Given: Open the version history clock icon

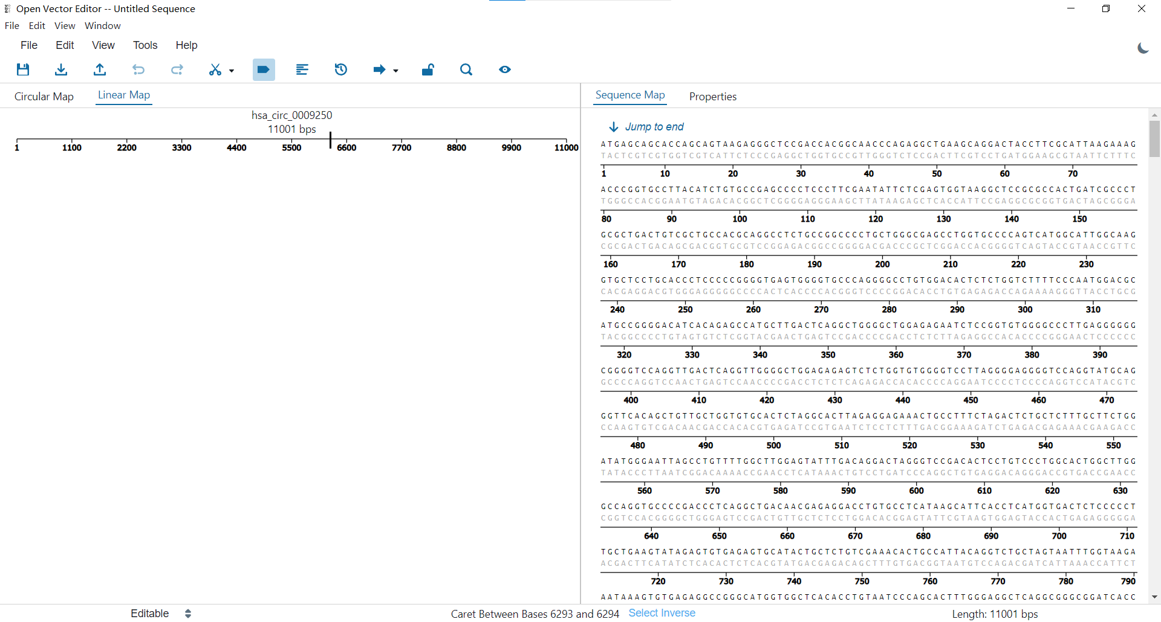Looking at the screenshot, I should 341,69.
